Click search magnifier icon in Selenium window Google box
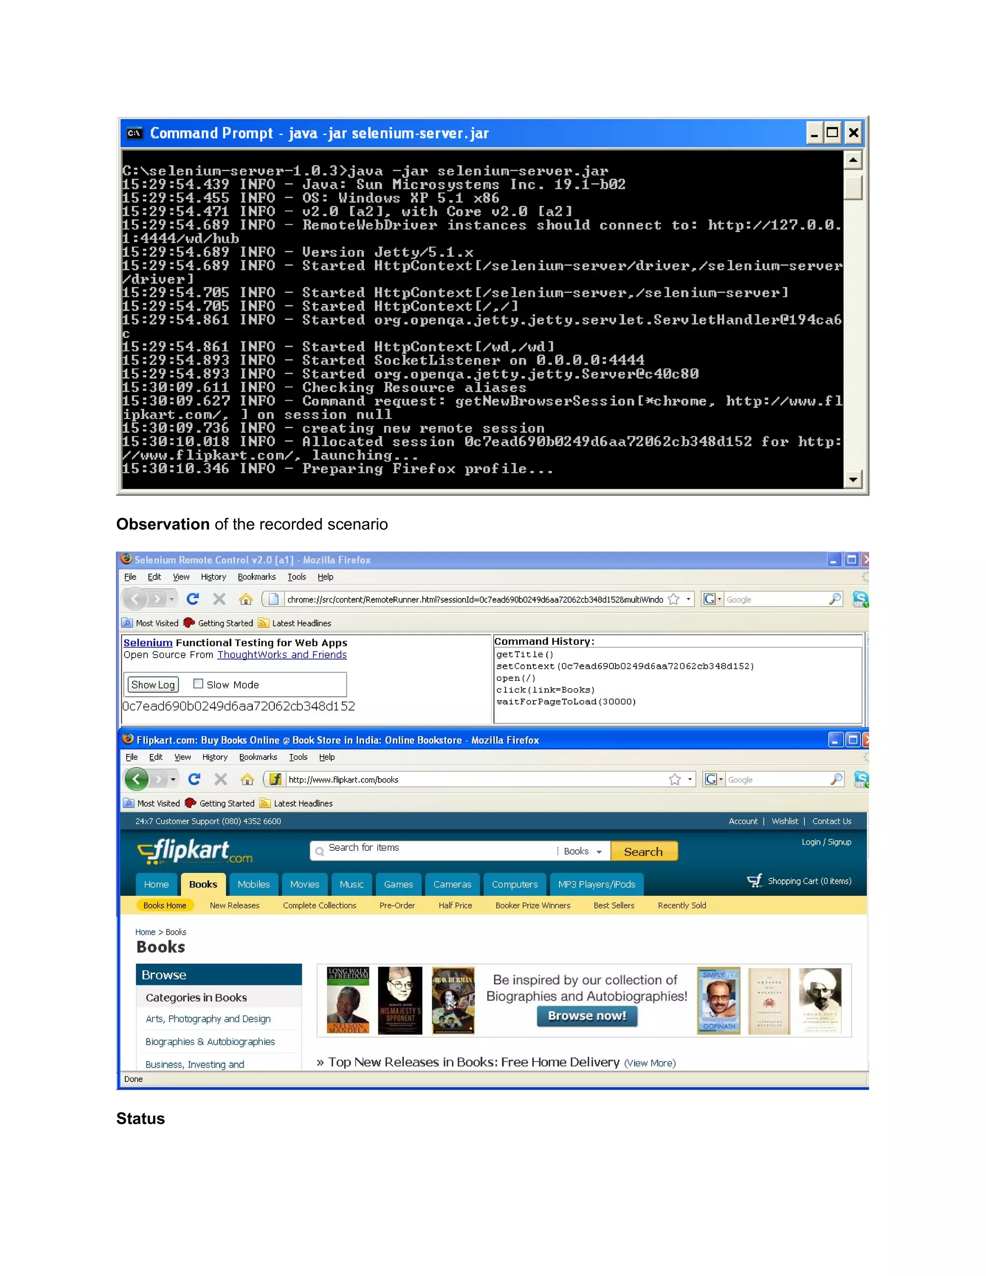Image resolution: width=986 pixels, height=1276 pixels. [x=835, y=599]
